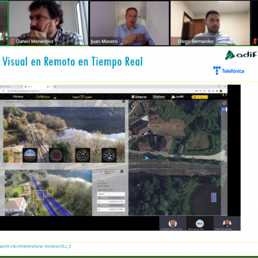This screenshot has height=258, width=258.
Task: Click the Drones logo in the header
Action: (42, 97)
